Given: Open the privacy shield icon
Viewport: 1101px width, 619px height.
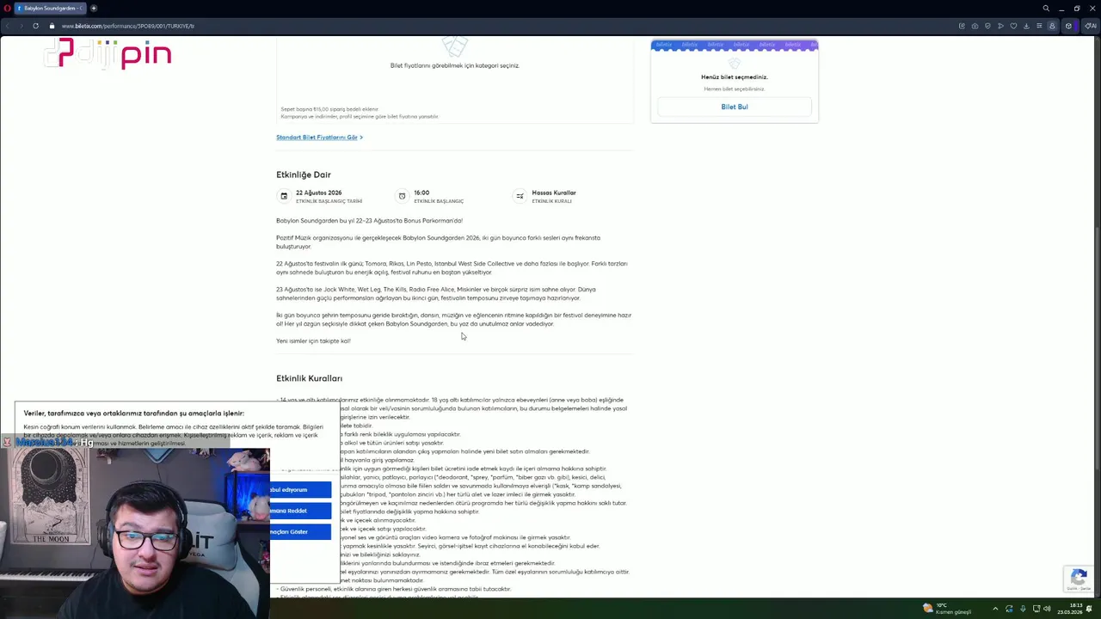Looking at the screenshot, I should pos(987,26).
